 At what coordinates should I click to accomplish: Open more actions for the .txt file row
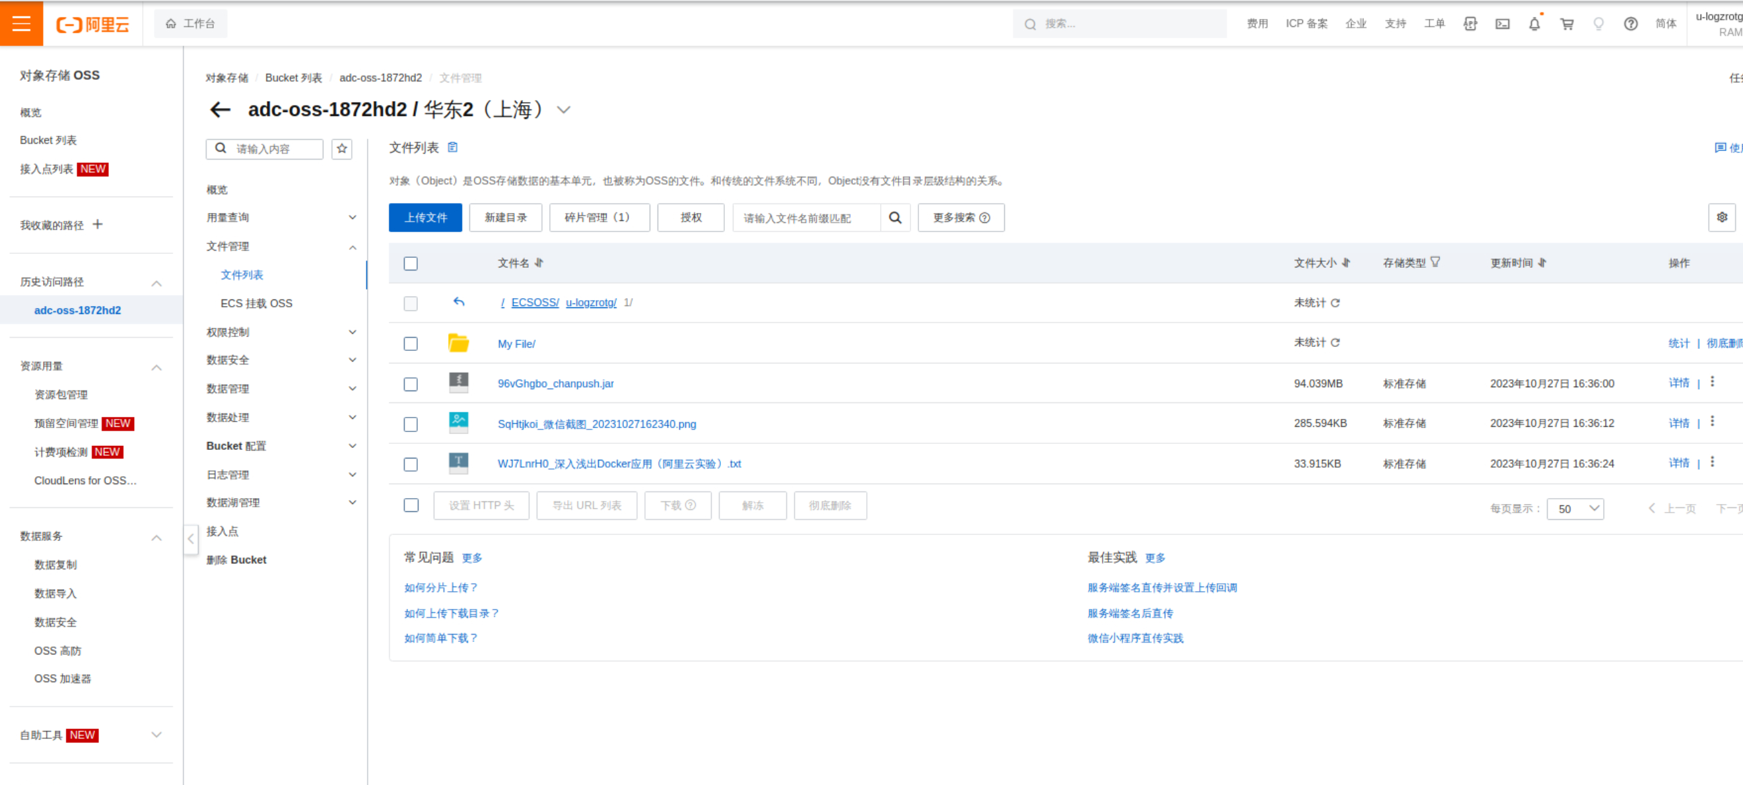(1712, 462)
